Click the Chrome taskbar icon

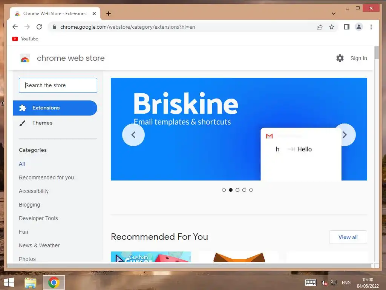tap(54, 282)
